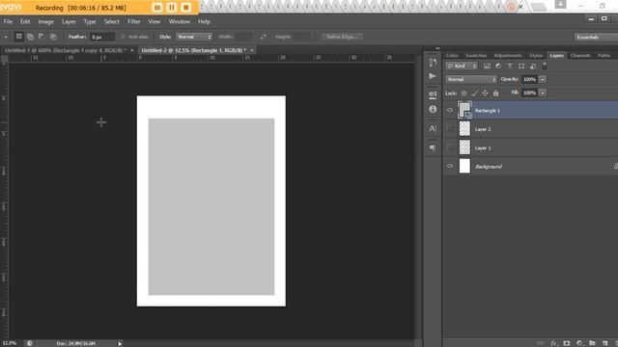Lock image pixels brush icon
This screenshot has height=347, width=618.
(474, 93)
